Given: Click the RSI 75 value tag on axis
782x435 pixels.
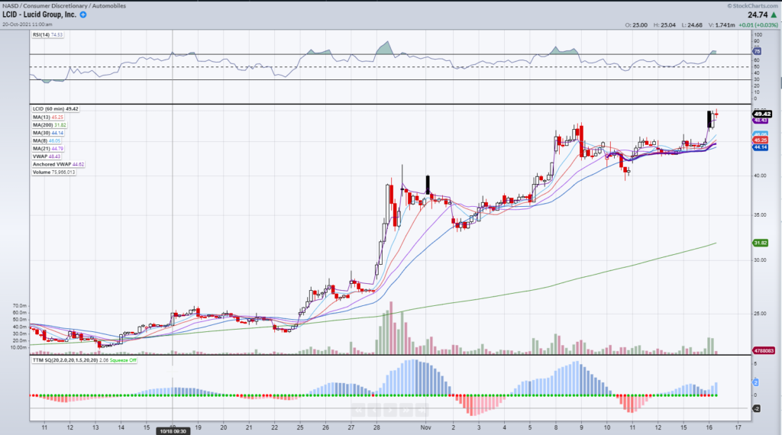Looking at the screenshot, I should (757, 51).
